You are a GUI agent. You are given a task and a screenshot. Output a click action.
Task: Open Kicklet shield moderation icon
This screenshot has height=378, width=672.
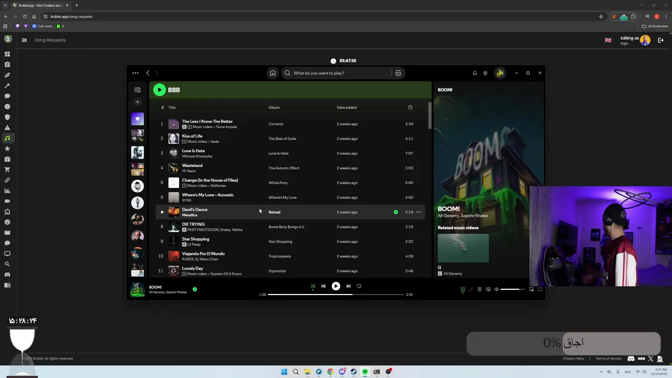7,117
